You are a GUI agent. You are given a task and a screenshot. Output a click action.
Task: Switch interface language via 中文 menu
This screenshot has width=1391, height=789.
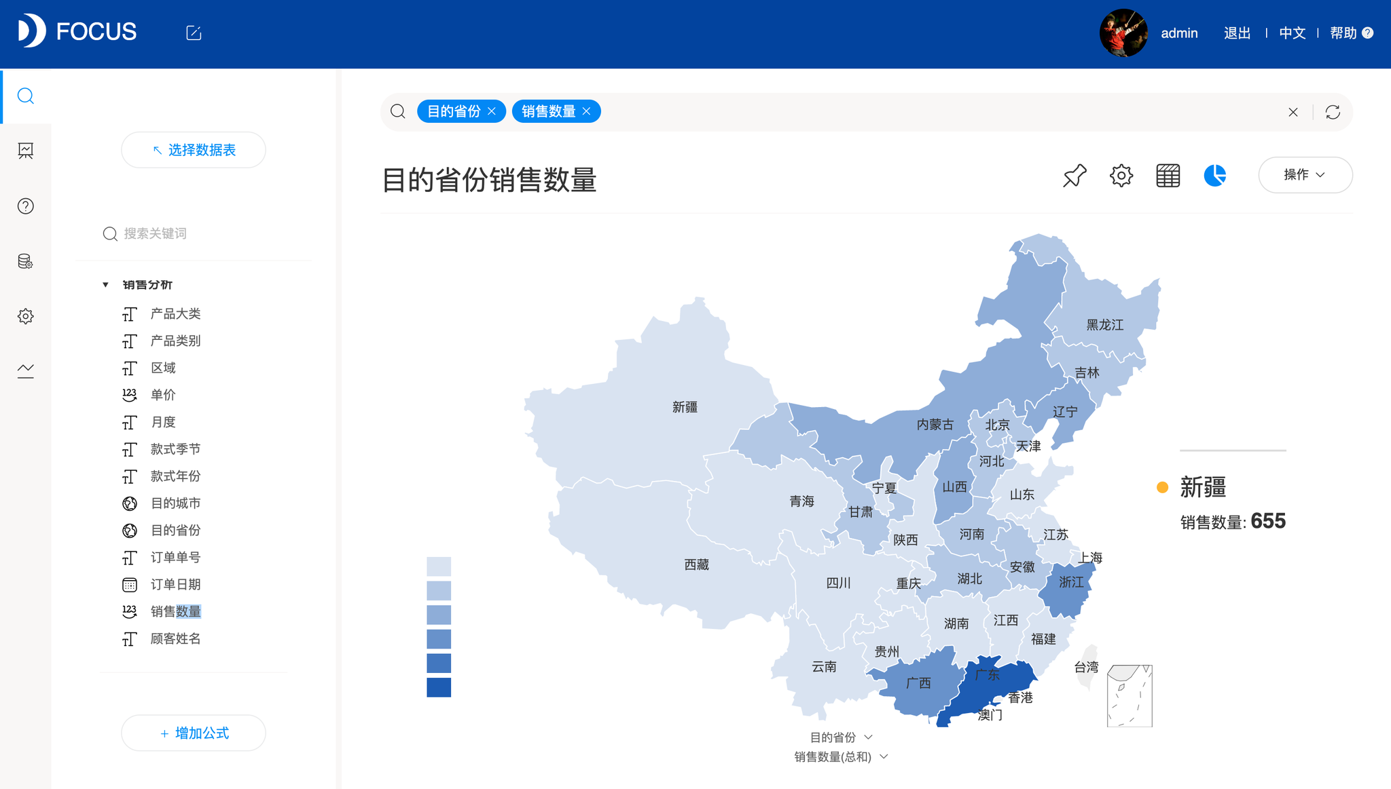[1291, 33]
